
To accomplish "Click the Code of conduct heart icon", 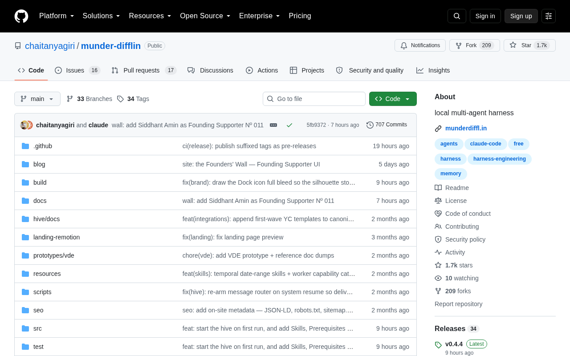I will pos(438,214).
